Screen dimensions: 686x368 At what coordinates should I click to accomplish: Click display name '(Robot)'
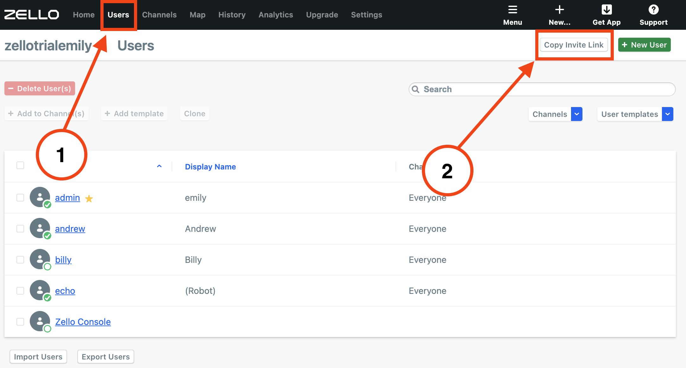click(200, 291)
